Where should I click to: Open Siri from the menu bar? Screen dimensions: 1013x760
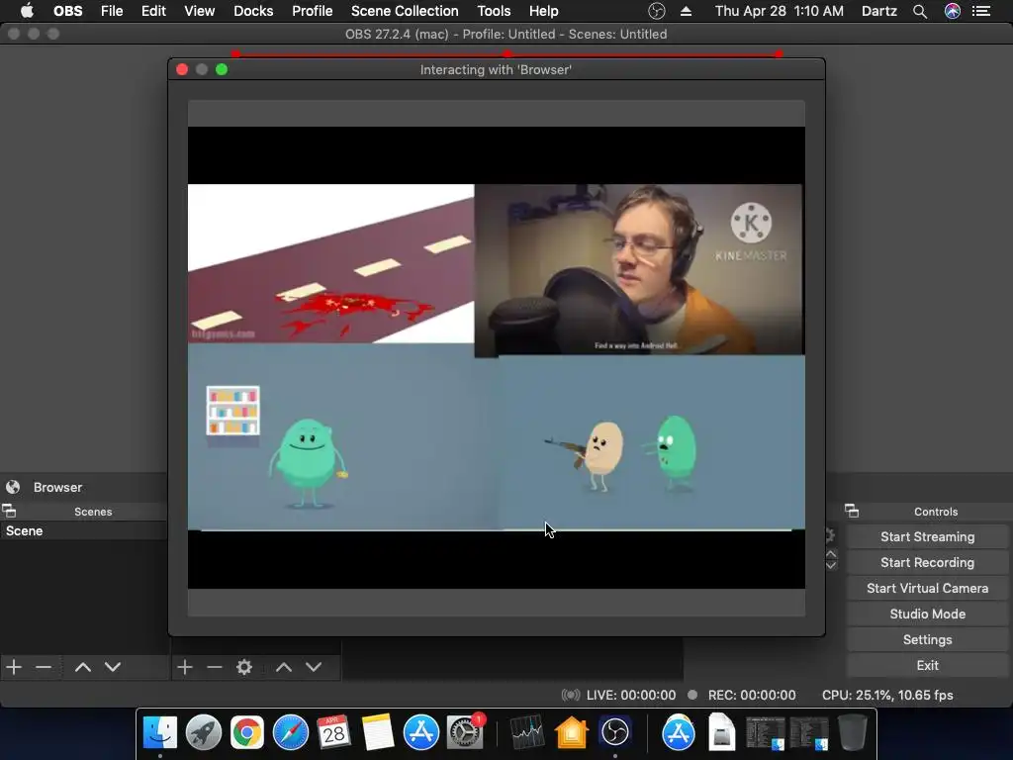[953, 11]
